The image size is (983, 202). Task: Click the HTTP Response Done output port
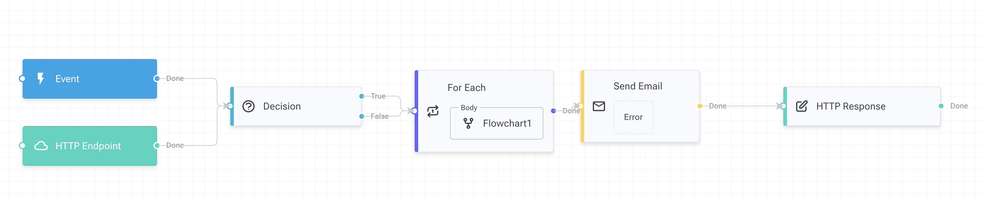pyautogui.click(x=941, y=106)
